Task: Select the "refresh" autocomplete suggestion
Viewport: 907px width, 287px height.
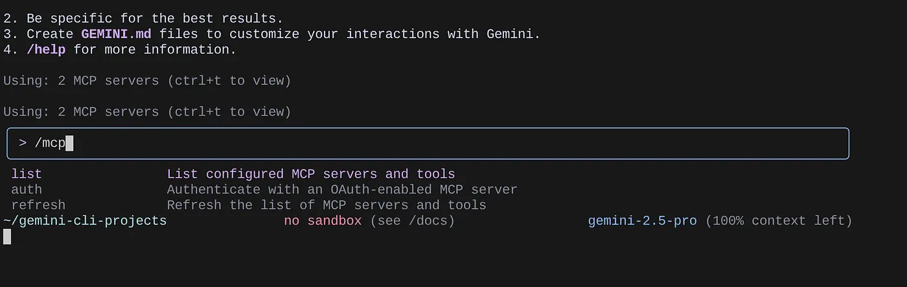Action: tap(38, 205)
